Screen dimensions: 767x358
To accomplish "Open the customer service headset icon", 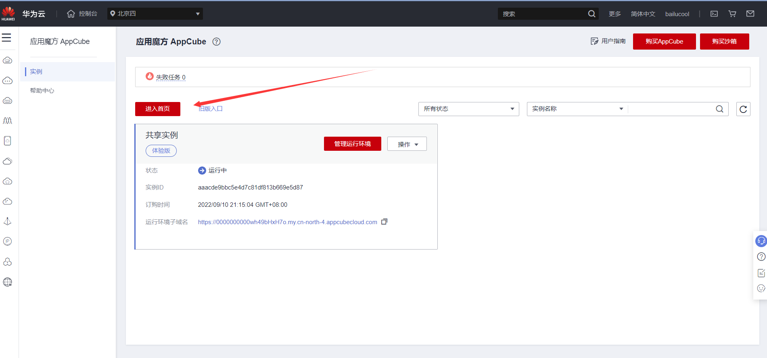I will (761, 241).
